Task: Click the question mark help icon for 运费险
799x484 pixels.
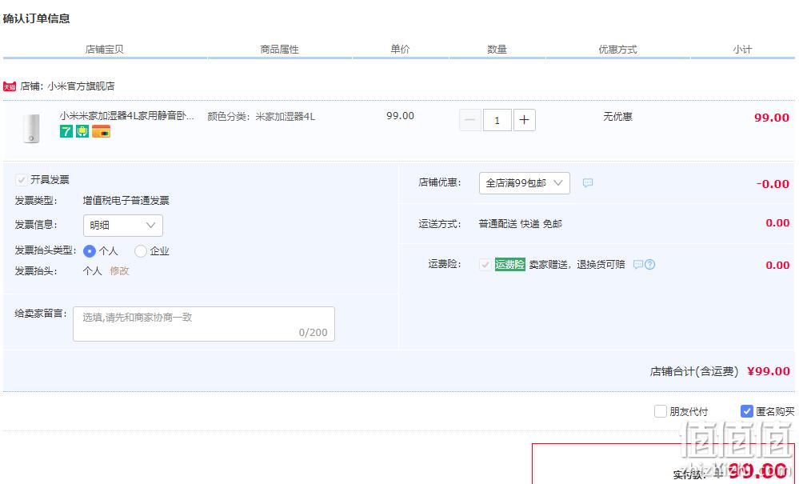Action: click(x=649, y=265)
